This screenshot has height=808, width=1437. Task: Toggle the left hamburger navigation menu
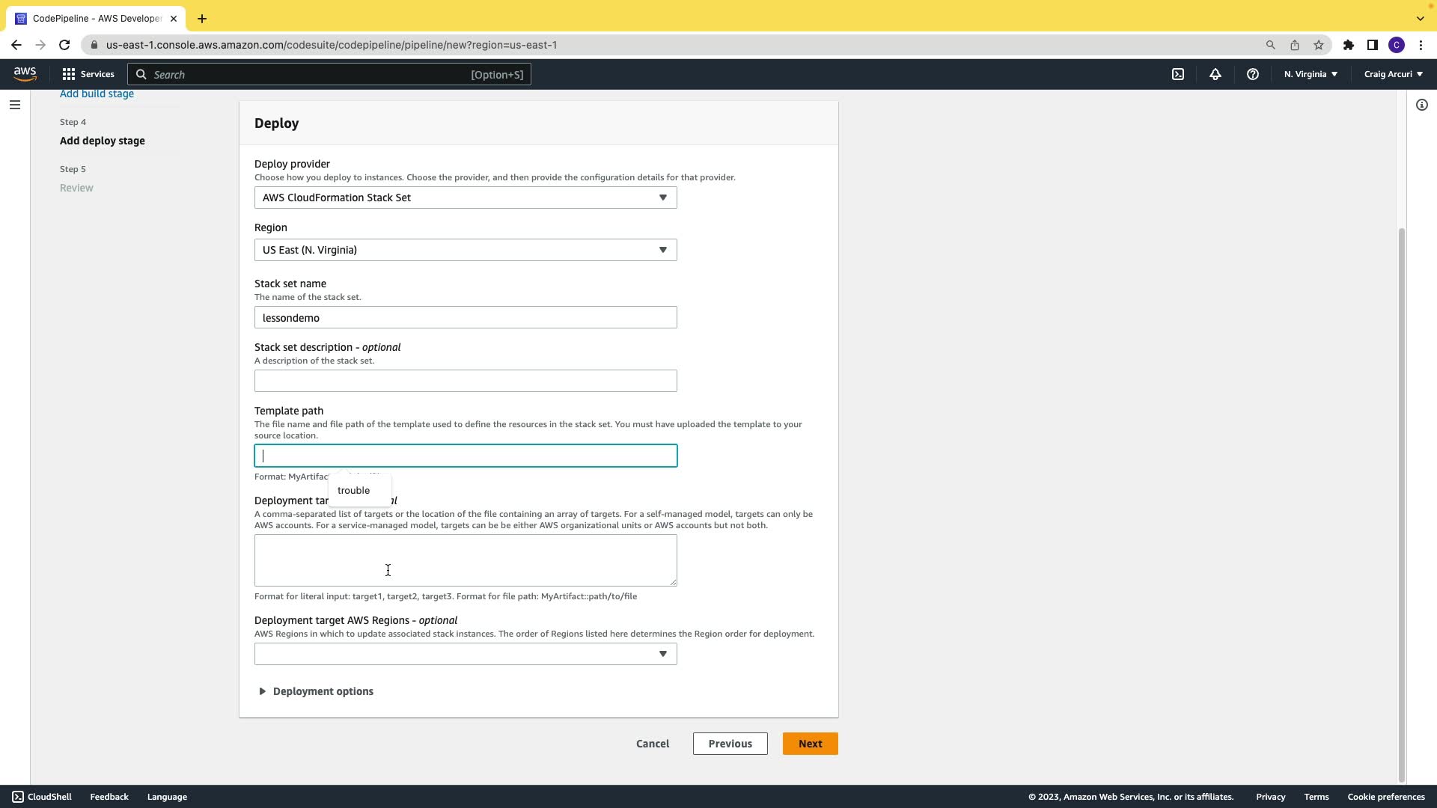click(14, 105)
